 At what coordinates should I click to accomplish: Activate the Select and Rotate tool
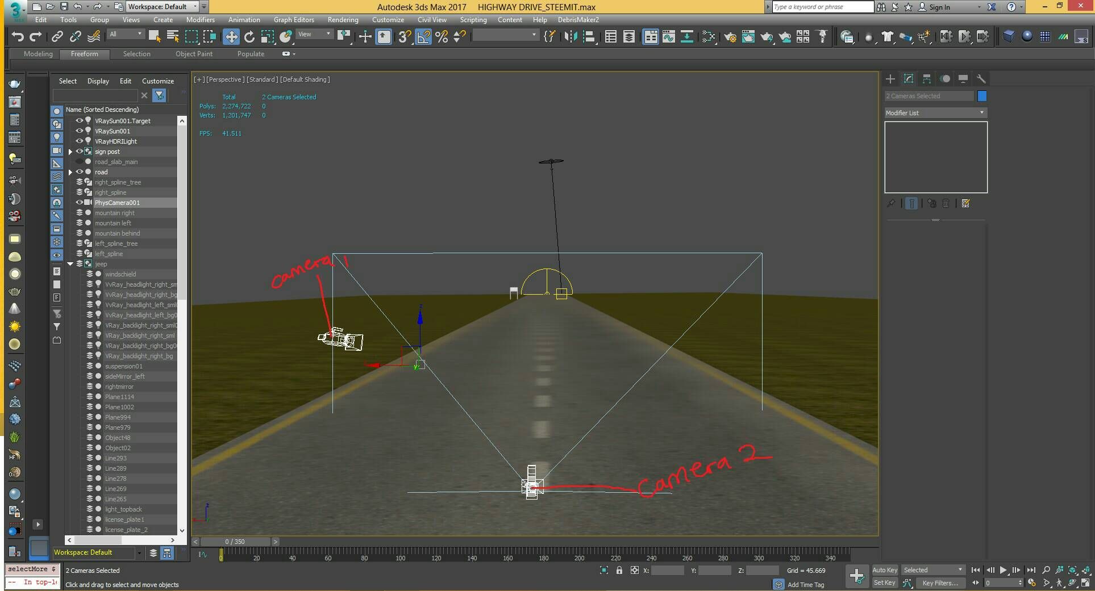click(249, 37)
